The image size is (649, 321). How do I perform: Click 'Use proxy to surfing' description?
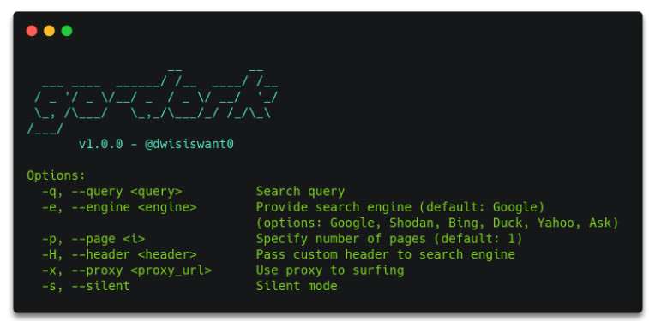click(x=330, y=270)
